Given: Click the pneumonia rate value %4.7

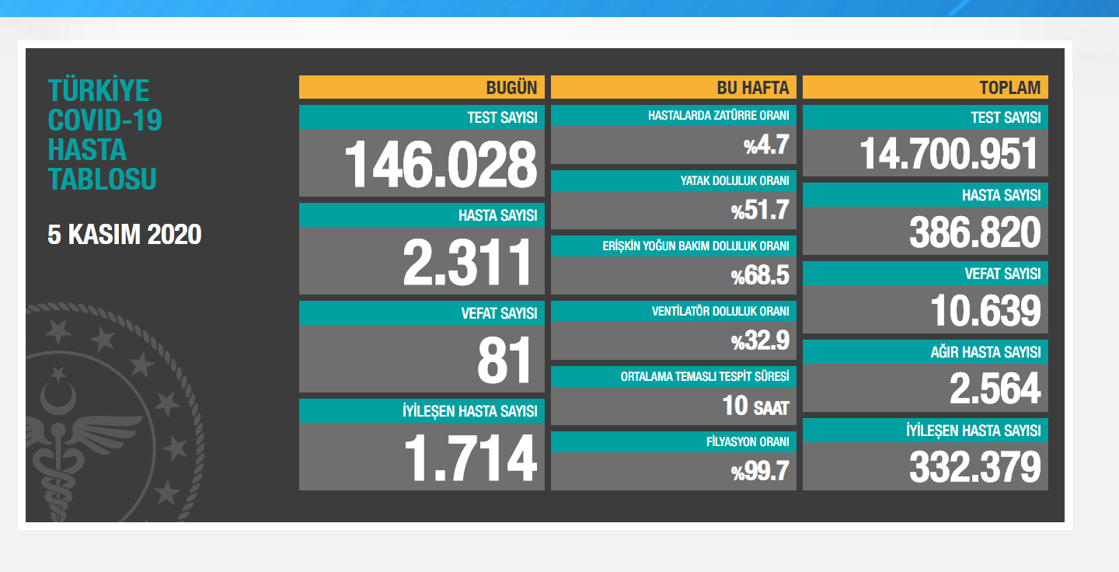Looking at the screenshot, I should pyautogui.click(x=765, y=145).
